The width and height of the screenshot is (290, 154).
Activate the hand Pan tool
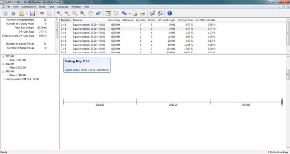[90, 13]
